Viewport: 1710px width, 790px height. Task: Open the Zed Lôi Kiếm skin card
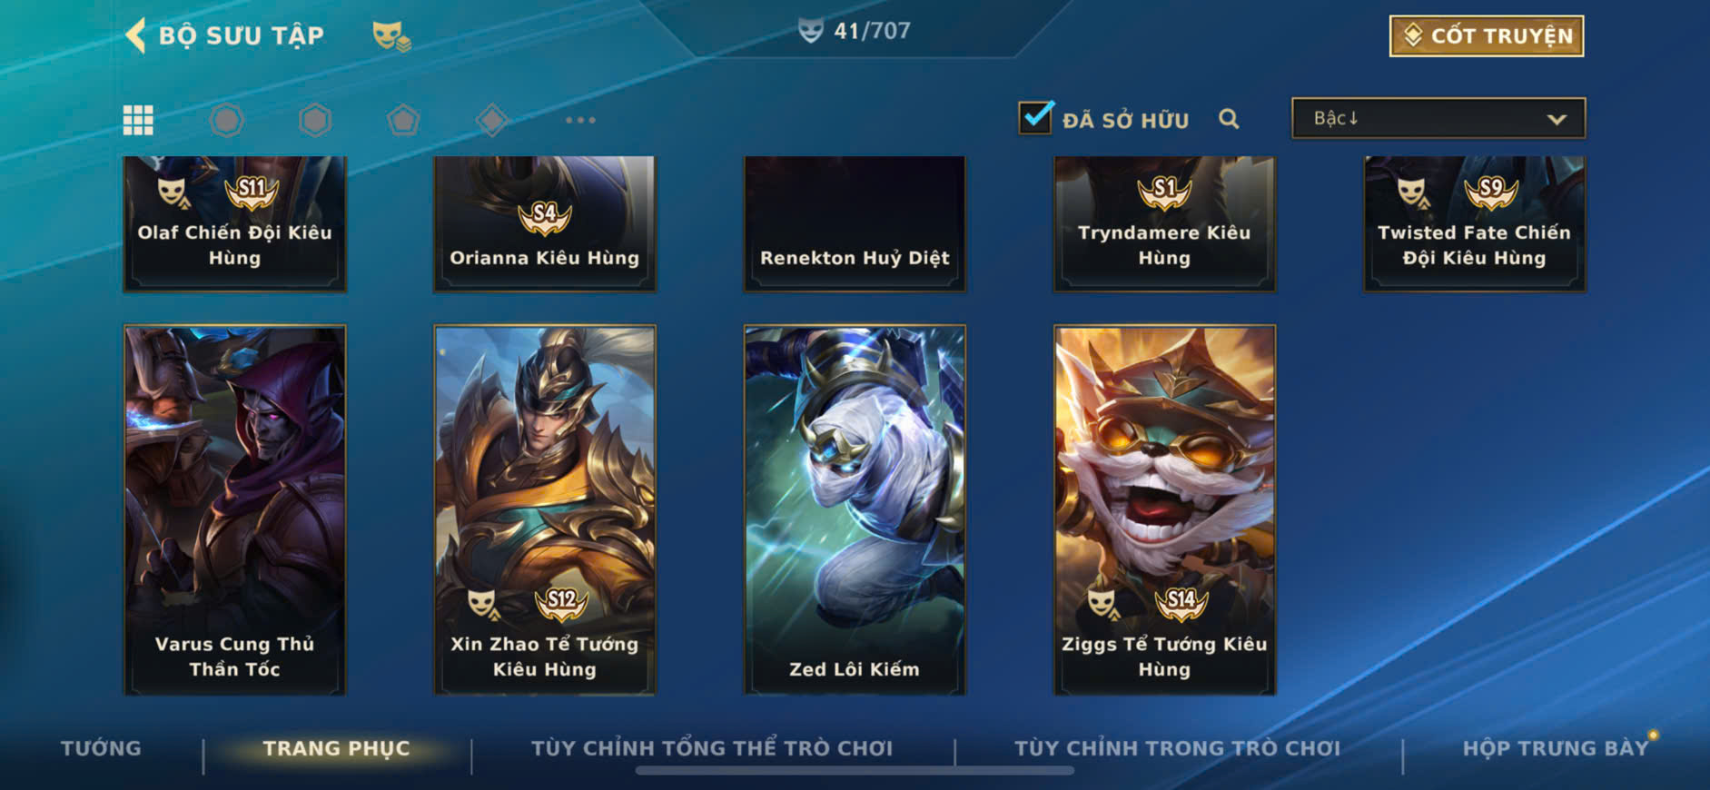pos(855,510)
